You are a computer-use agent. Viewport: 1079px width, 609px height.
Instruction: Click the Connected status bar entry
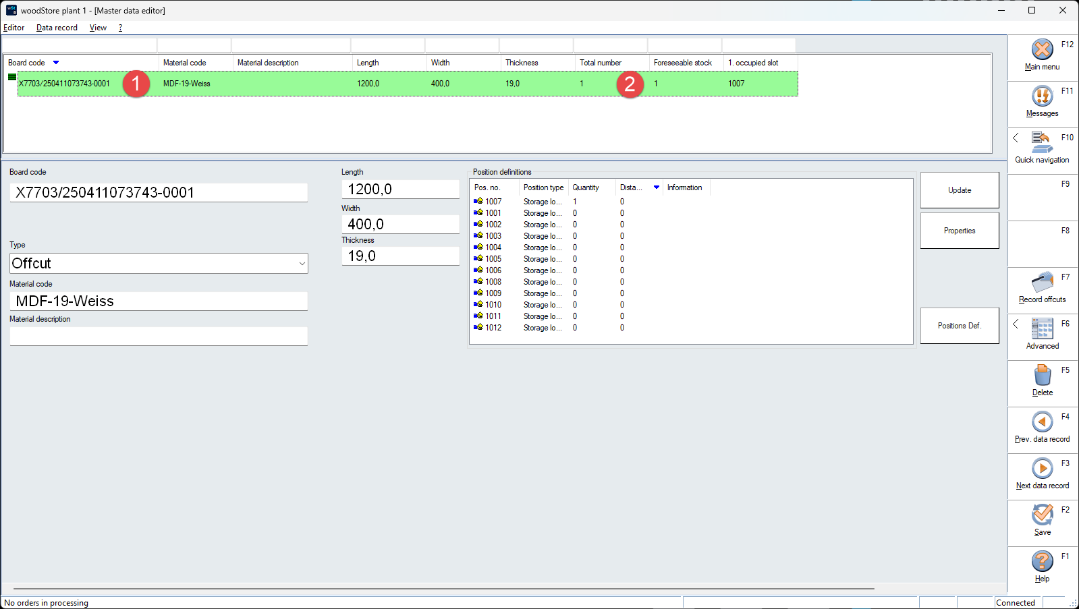coord(1016,603)
